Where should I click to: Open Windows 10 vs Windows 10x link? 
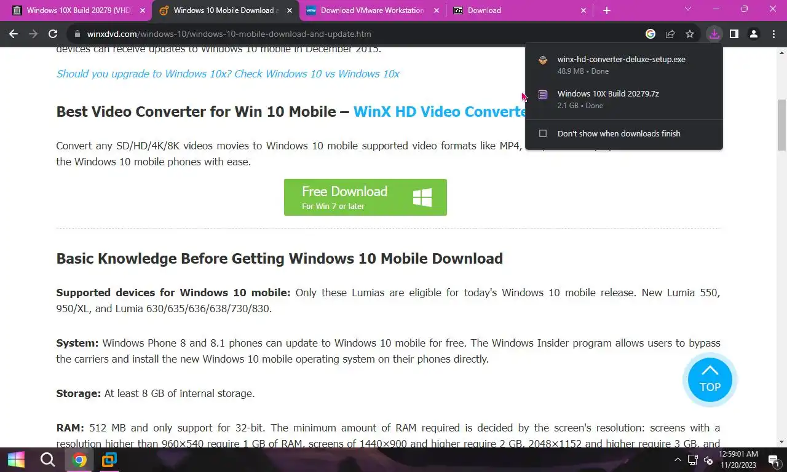227,74
